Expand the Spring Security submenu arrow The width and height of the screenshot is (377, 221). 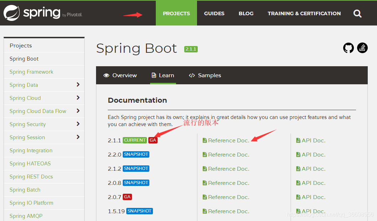coord(78,124)
